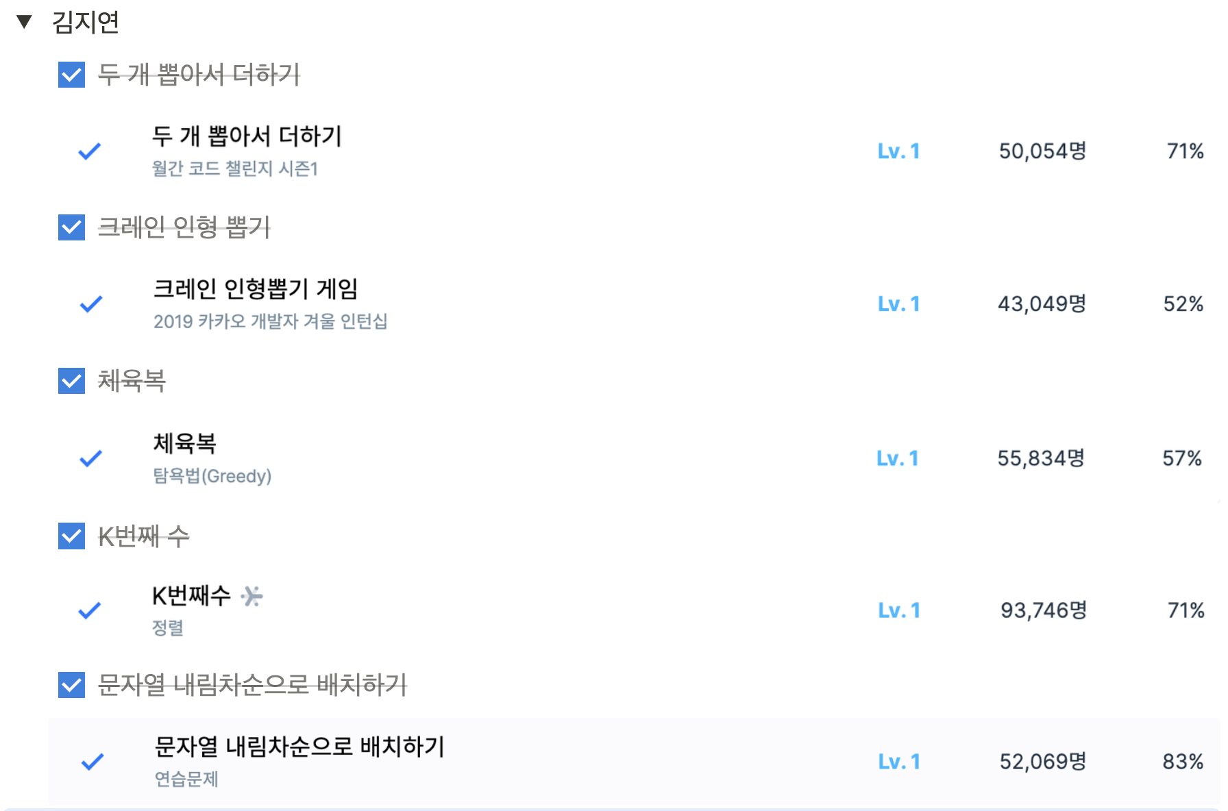Click the 월간 코드 챌린지 시즌1 subtitle

point(235,168)
